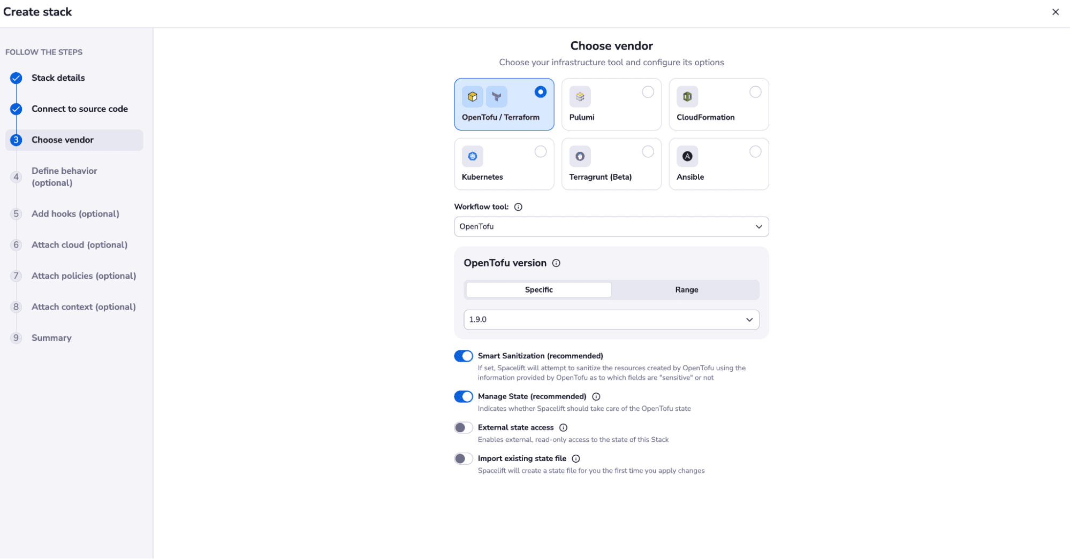The image size is (1070, 559).
Task: Click the step 9 number badge
Action: pyautogui.click(x=16, y=338)
